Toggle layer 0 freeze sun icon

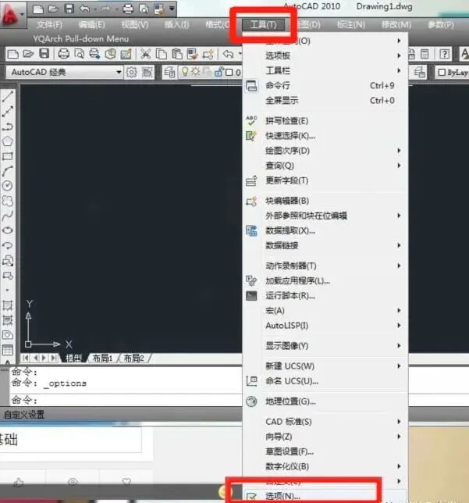(x=196, y=71)
